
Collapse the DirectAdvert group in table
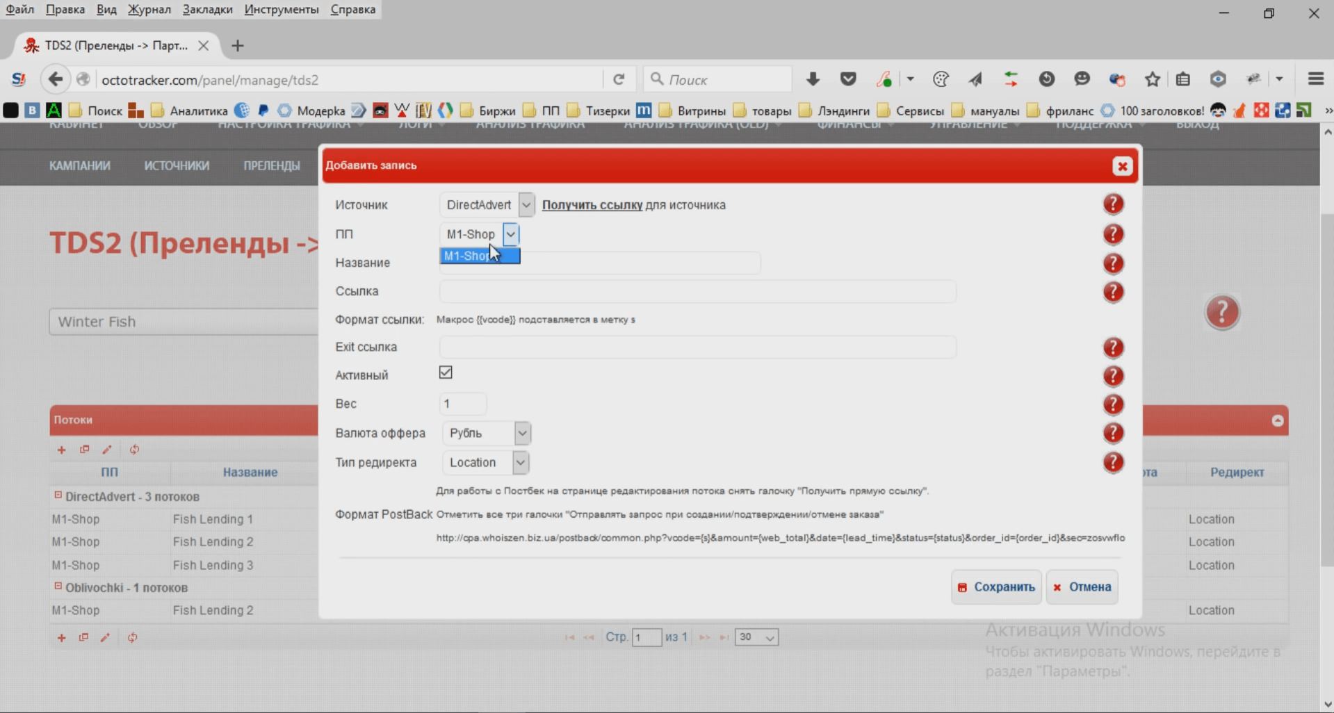[x=58, y=495]
